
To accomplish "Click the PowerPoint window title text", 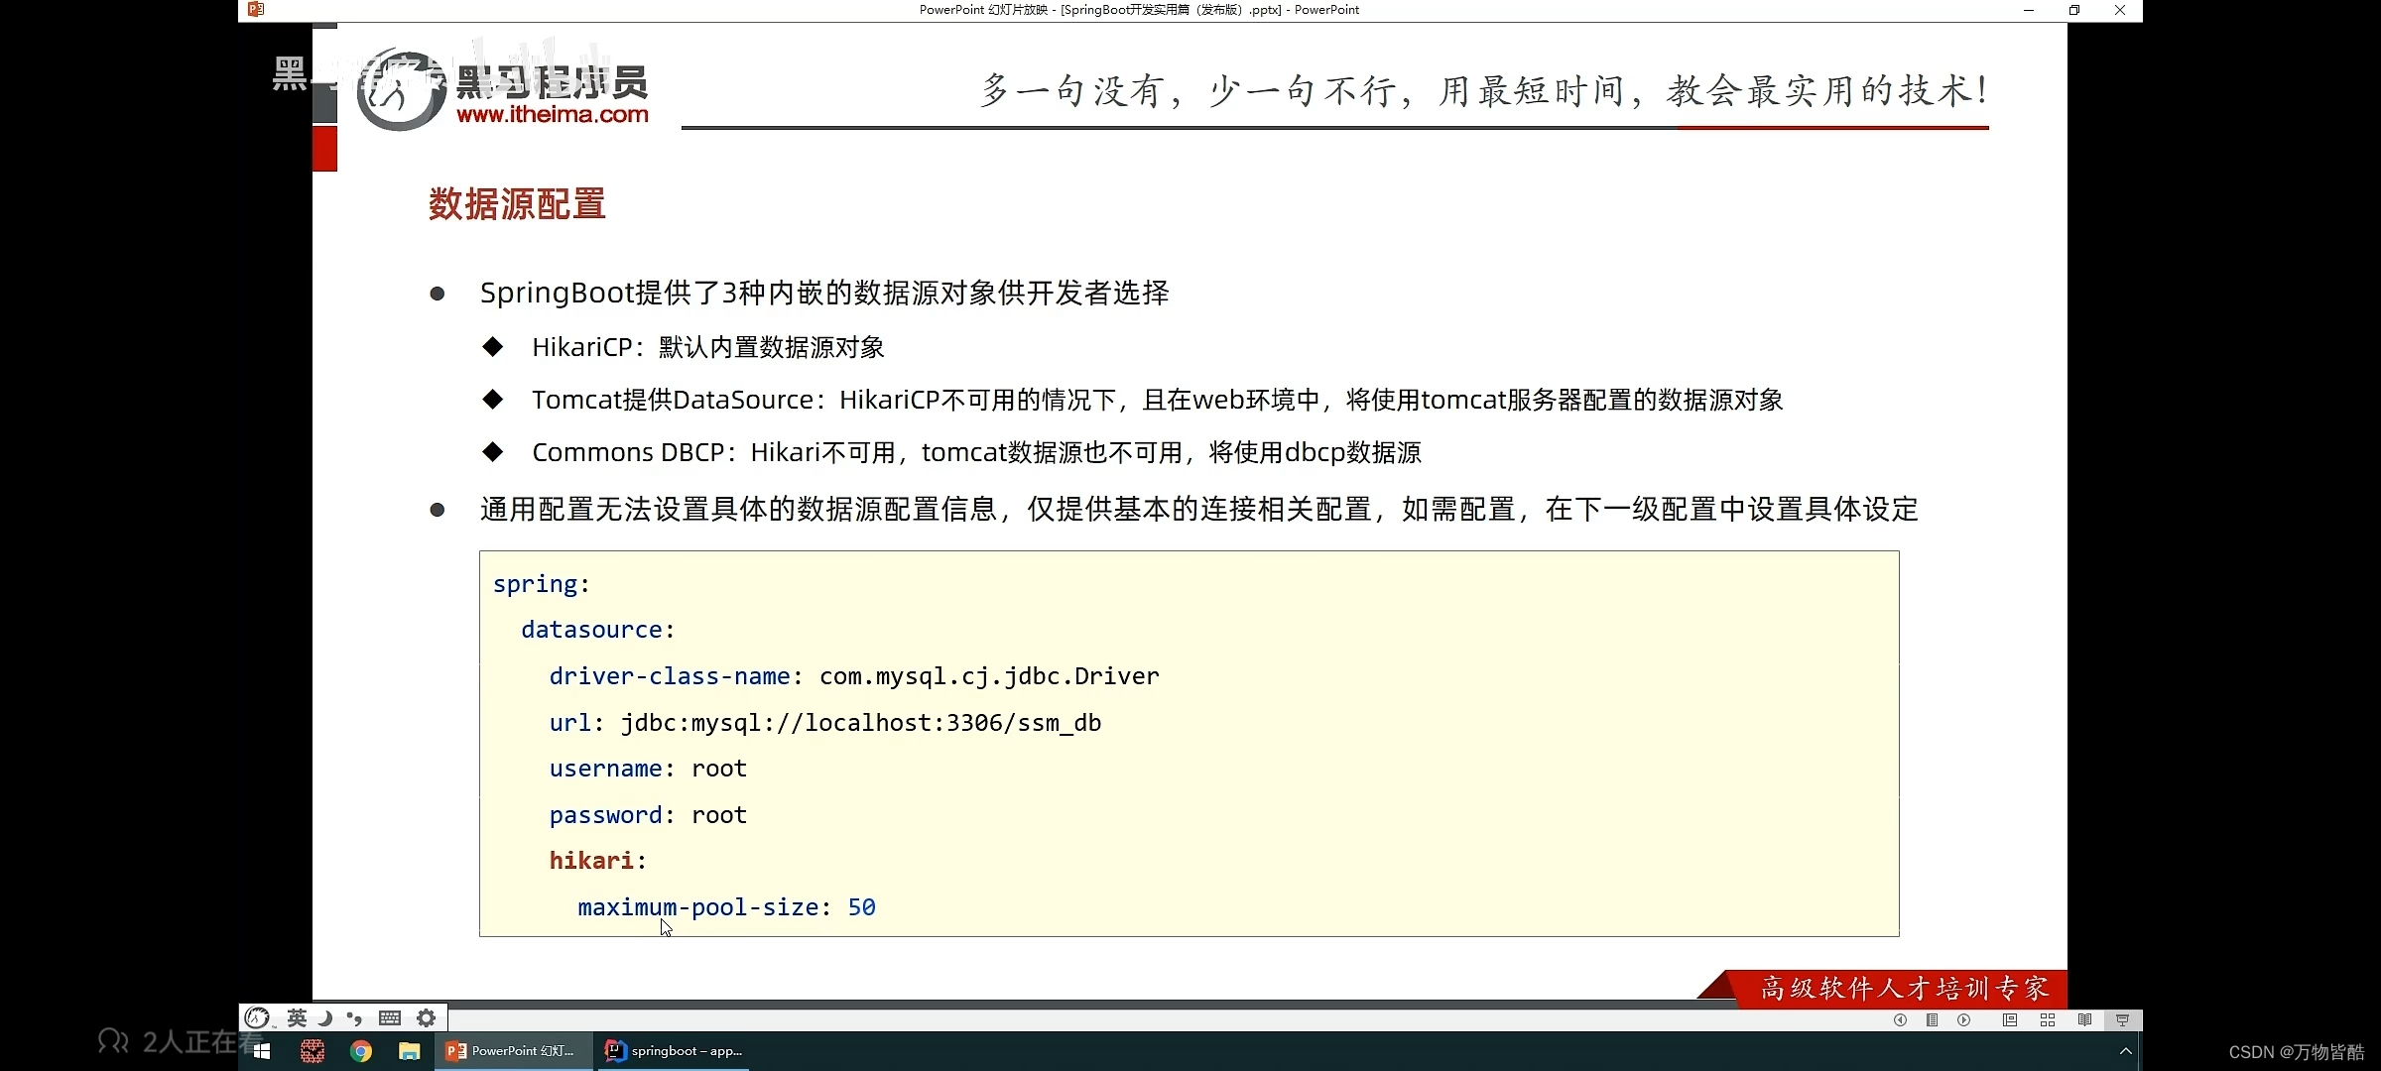I will click(x=1139, y=10).
